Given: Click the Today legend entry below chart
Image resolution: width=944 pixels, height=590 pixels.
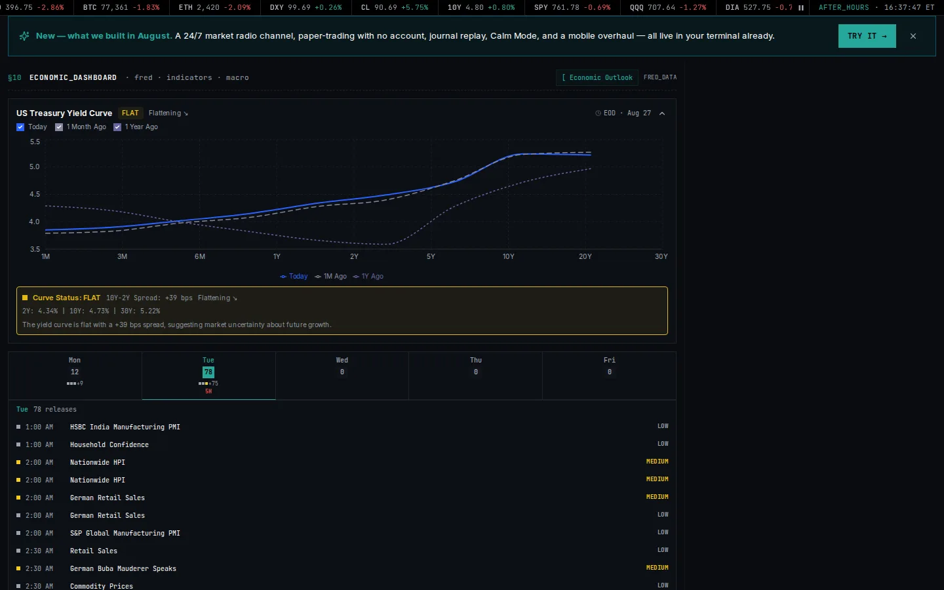Looking at the screenshot, I should [x=294, y=277].
